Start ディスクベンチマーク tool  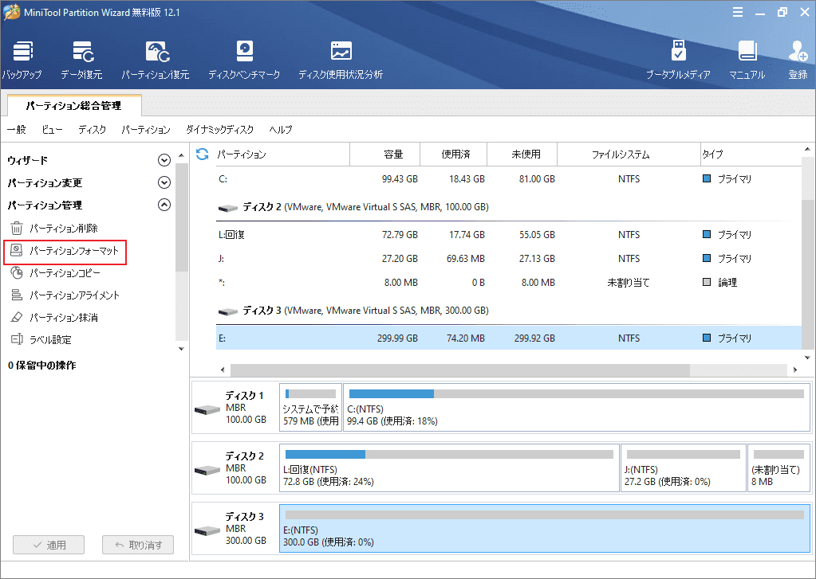(244, 53)
